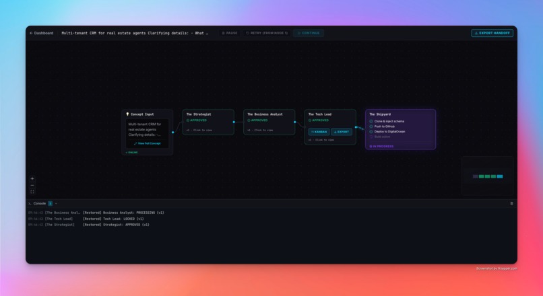
Task: Click the 'Clone & inject schema' step circle
Action: [x=371, y=121]
